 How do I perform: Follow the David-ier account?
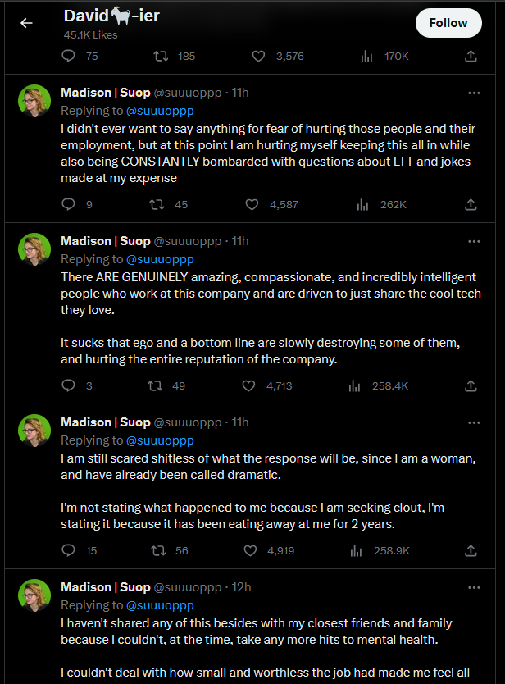448,23
